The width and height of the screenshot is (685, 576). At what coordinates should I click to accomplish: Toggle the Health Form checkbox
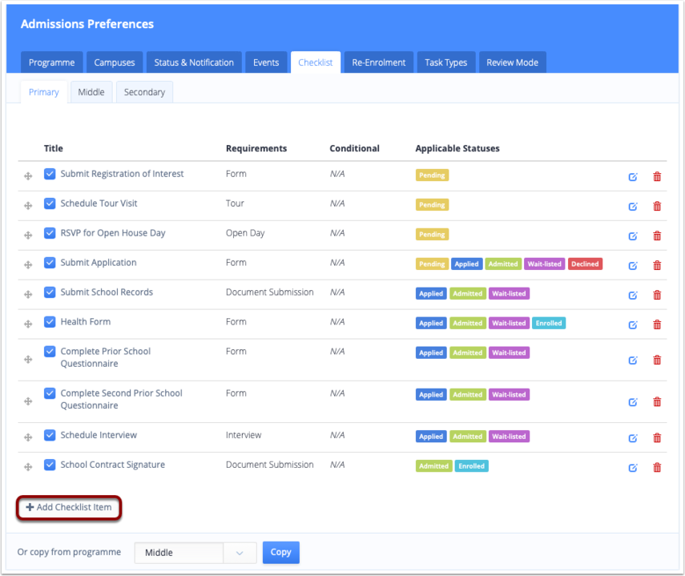[50, 322]
